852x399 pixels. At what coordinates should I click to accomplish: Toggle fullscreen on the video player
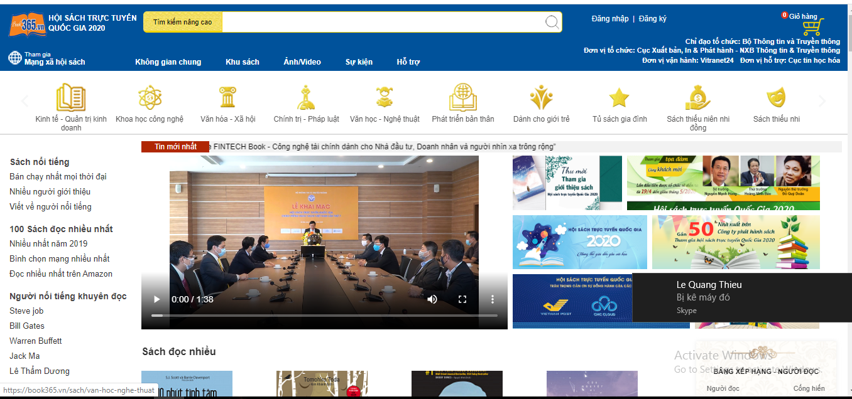[462, 299]
